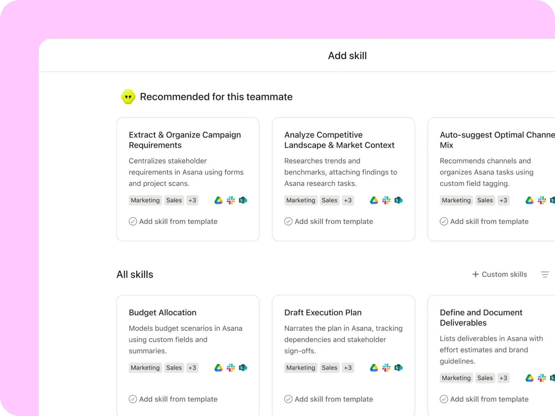555x416 pixels.
Task: Click Google Drive icon on Draft Execution Plan card
Action: 374,368
